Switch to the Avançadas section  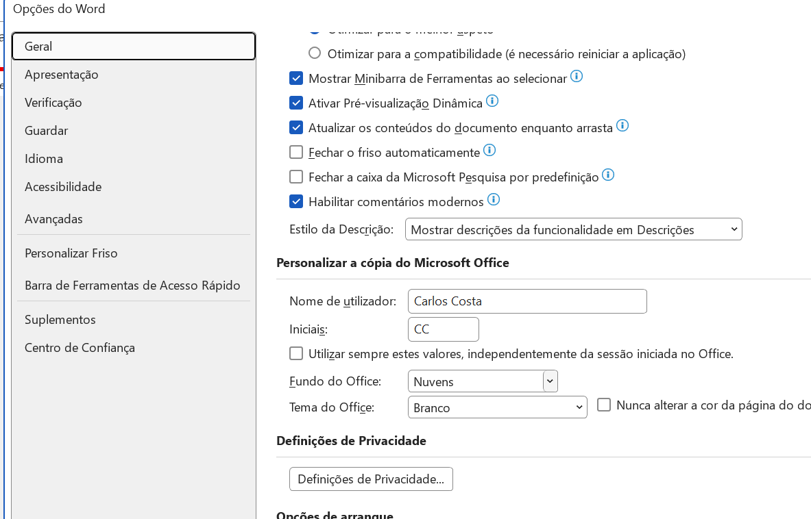point(53,218)
